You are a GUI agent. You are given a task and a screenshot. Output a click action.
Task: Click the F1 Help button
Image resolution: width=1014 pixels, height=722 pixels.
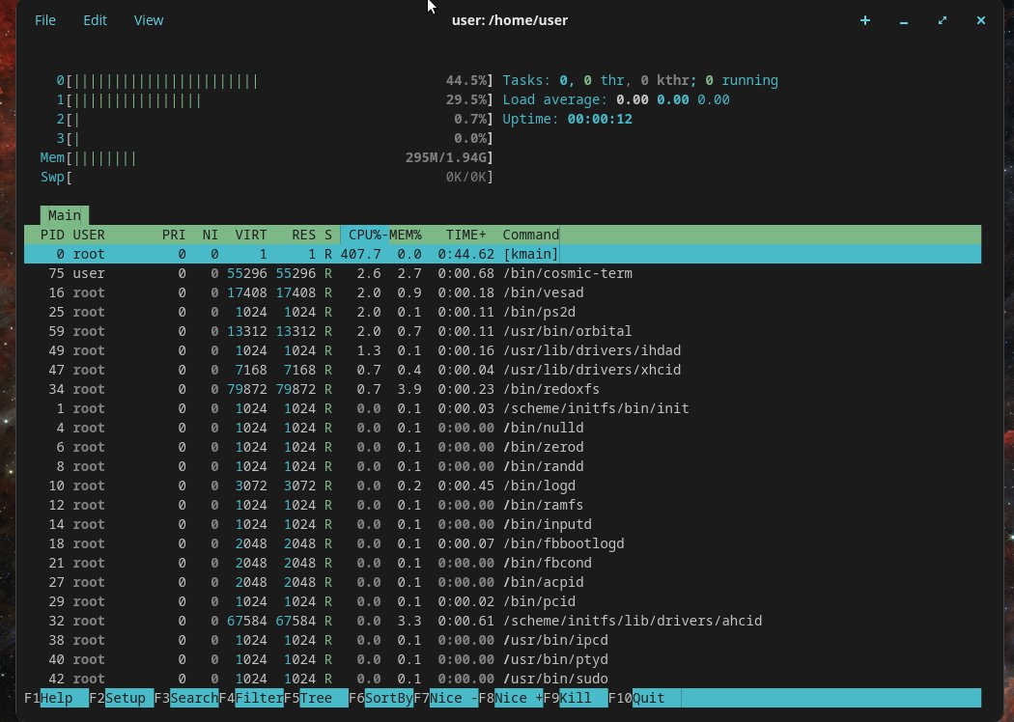[56, 698]
